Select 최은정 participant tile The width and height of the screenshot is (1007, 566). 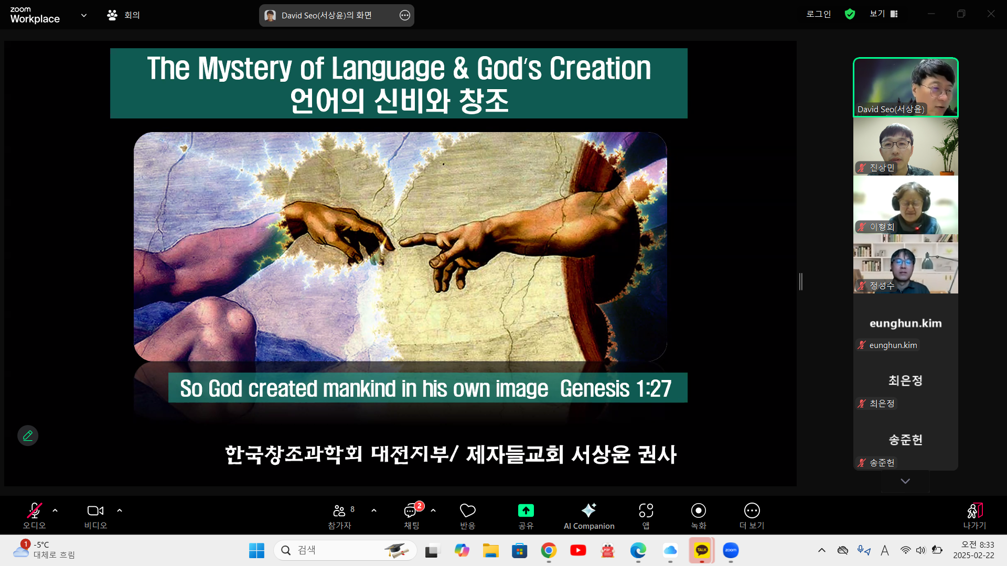pyautogui.click(x=906, y=382)
